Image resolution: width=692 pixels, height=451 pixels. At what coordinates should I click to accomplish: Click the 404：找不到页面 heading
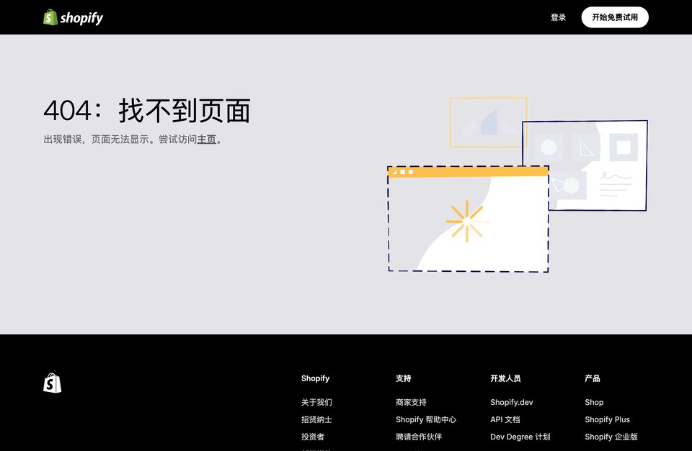(147, 111)
